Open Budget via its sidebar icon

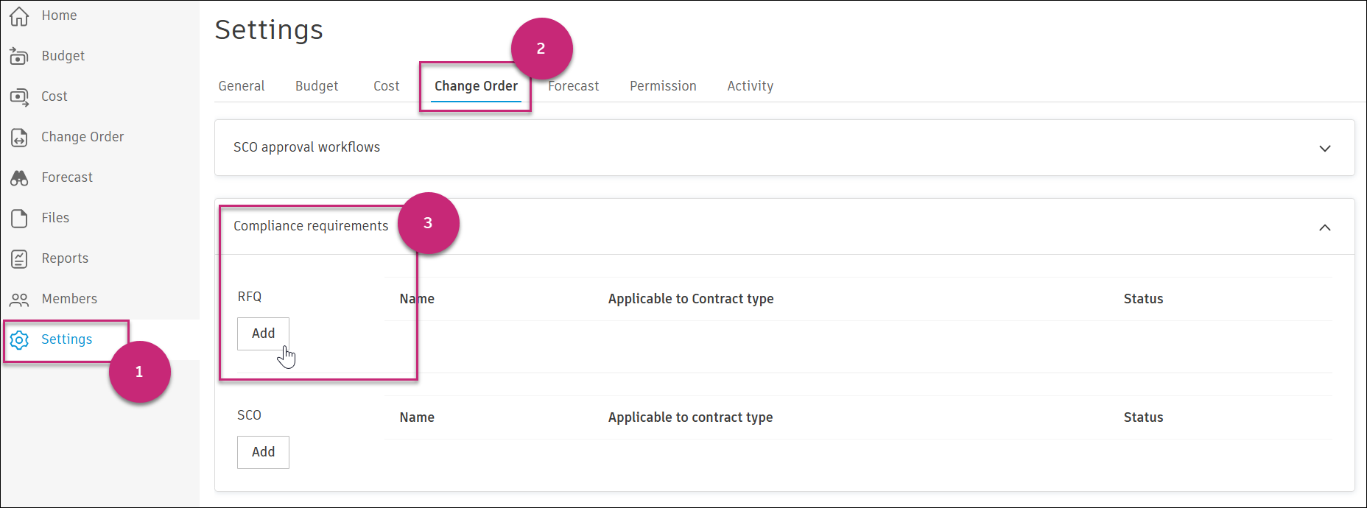click(19, 56)
